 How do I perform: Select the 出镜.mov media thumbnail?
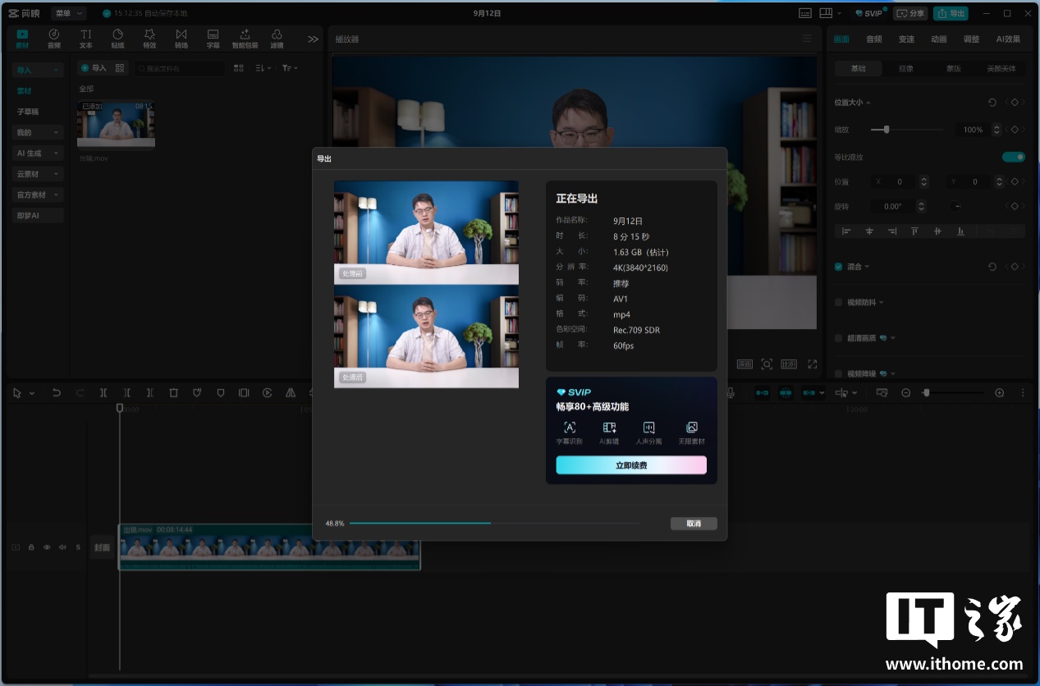[x=116, y=124]
